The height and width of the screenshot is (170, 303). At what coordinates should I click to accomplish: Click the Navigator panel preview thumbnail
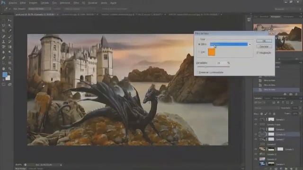pos(277,37)
